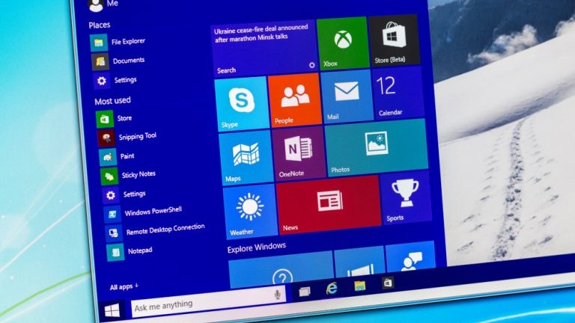This screenshot has width=575, height=323.
Task: Launch the Skype tile
Action: point(241,103)
